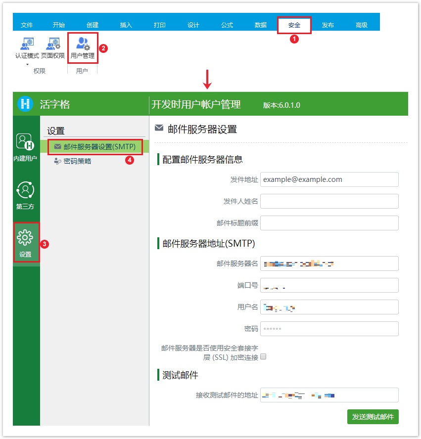Switch to the 高级 ribbon tab
Screen dimensions: 421x439
pos(361,25)
